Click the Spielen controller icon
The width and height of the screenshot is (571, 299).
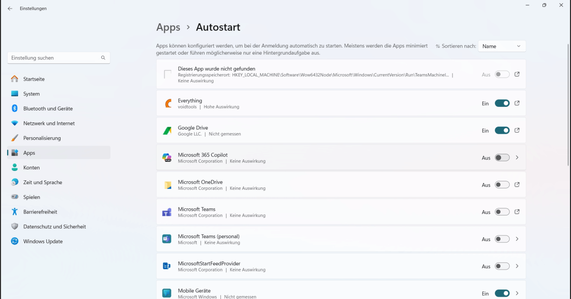[x=15, y=197]
